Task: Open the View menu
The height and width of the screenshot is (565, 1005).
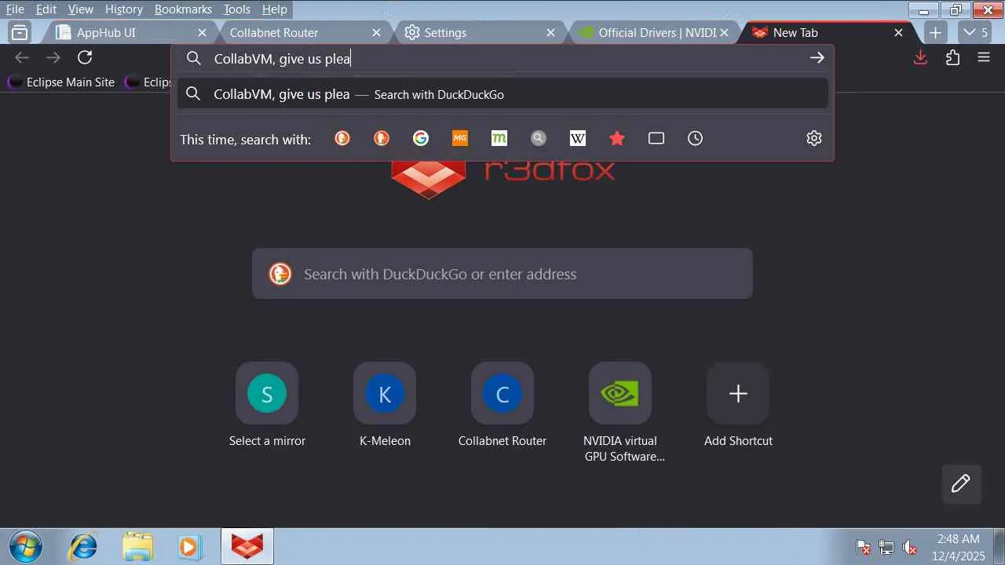Action: click(81, 9)
